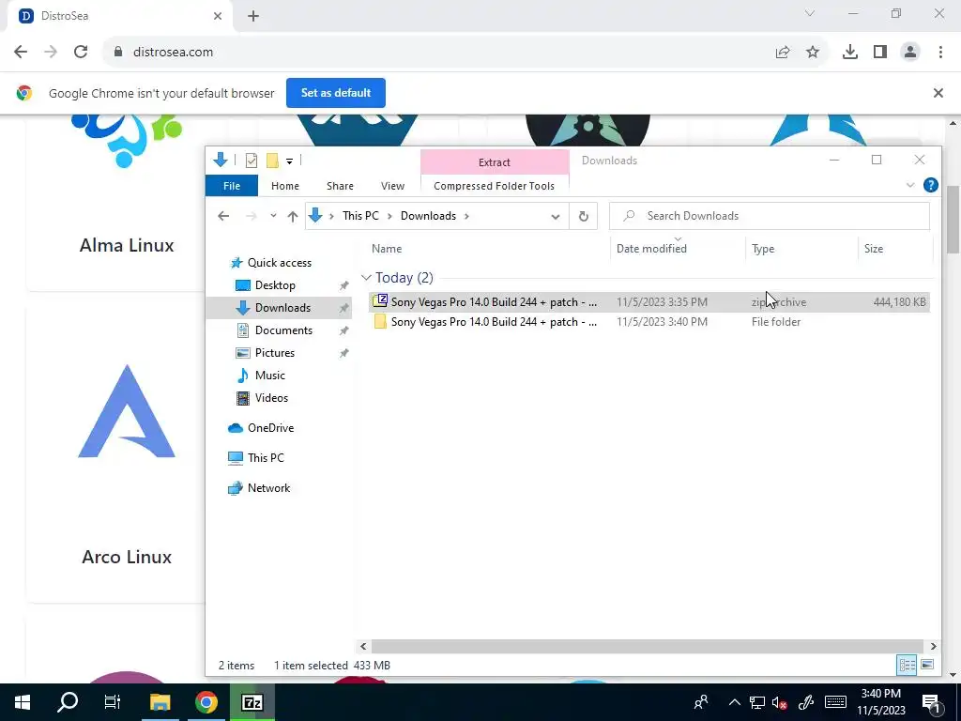
Task: Switch to Details view layout
Action: [x=907, y=666]
